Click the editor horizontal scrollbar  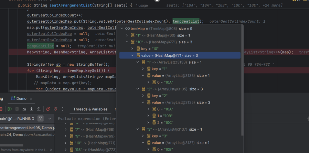(x=62, y=91)
